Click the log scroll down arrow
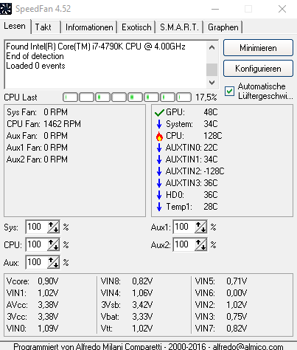 point(212,83)
